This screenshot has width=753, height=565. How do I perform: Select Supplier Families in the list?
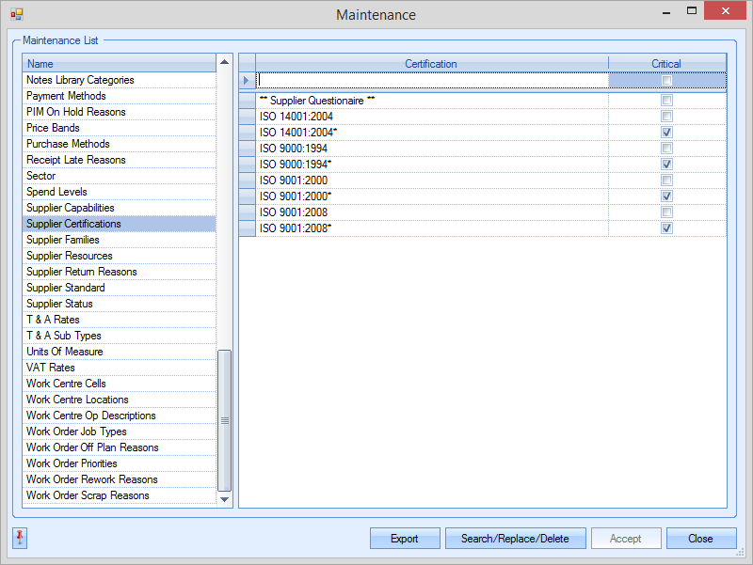62,240
